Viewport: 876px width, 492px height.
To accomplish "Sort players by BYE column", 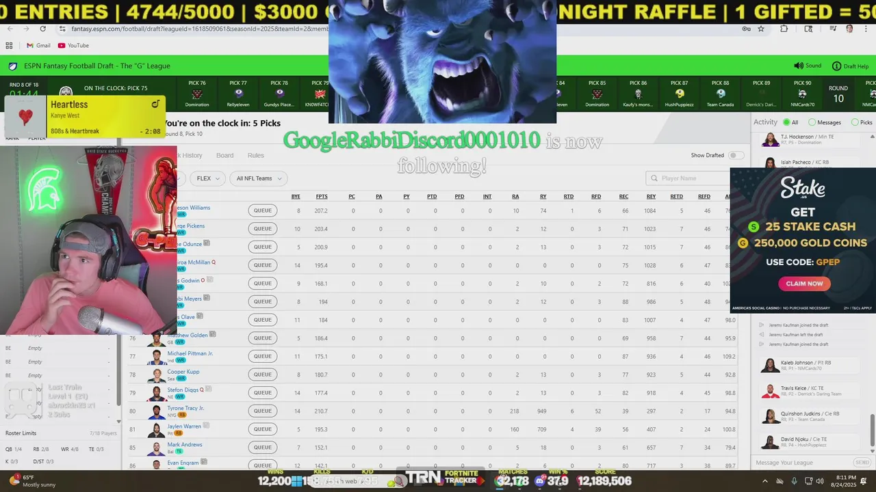I will [x=296, y=197].
